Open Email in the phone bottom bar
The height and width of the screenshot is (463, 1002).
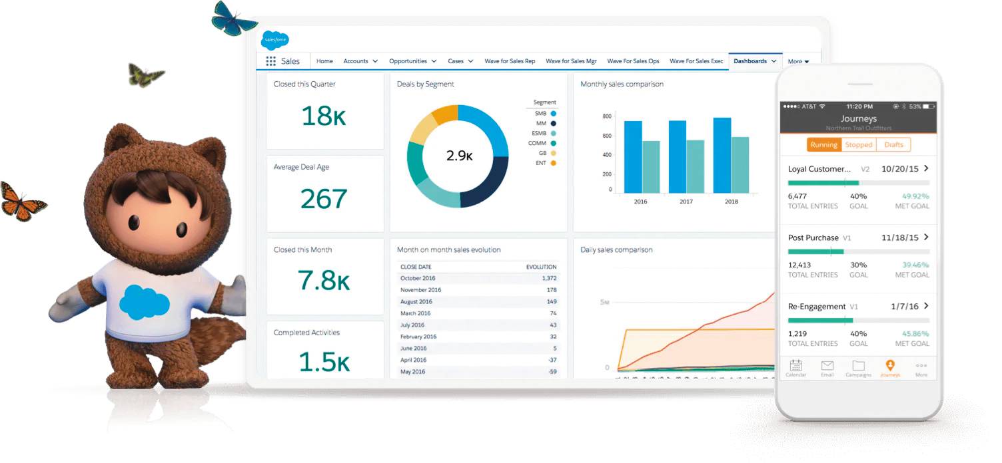coord(827,369)
